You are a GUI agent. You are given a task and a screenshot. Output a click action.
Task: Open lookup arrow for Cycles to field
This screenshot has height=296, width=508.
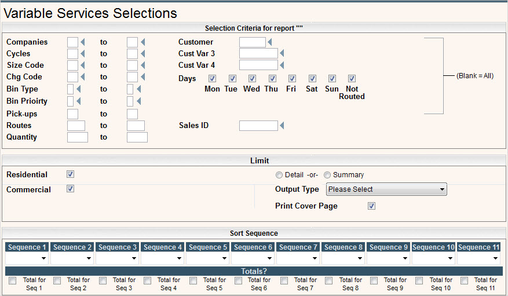coord(142,53)
